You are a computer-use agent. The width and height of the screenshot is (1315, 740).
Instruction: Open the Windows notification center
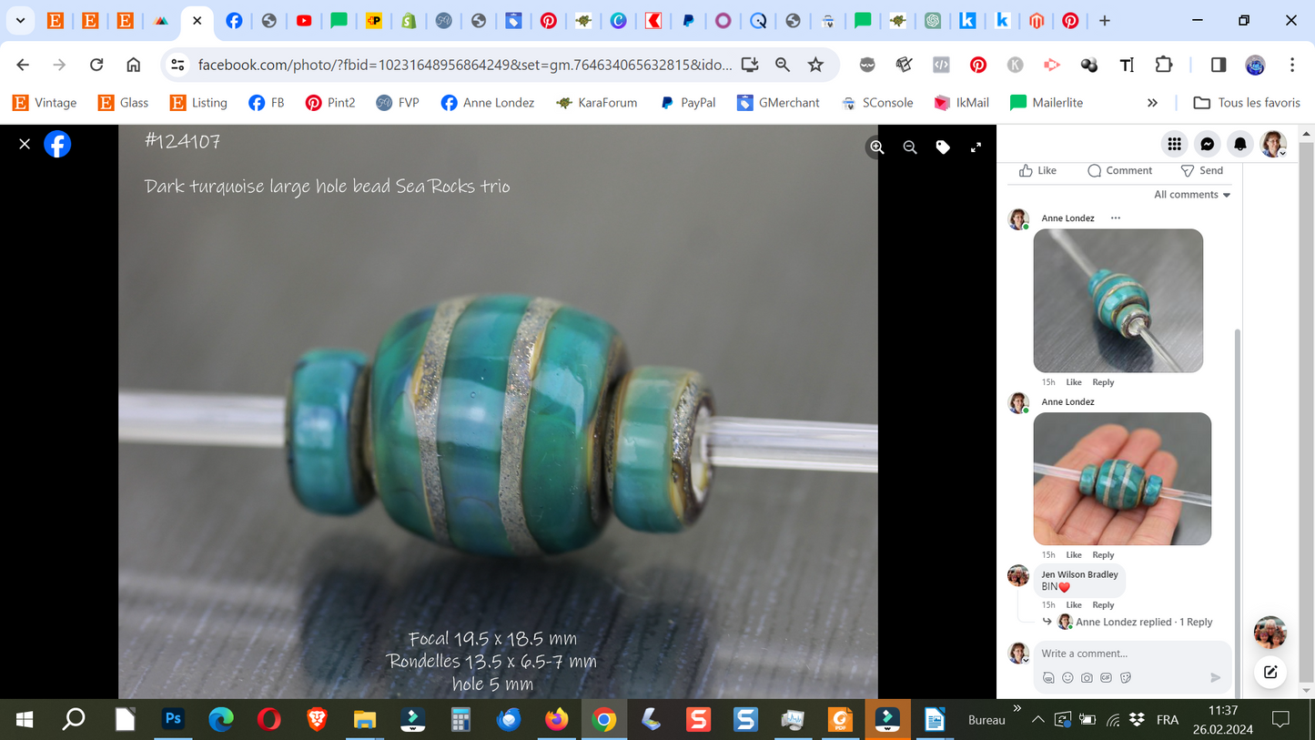(x=1280, y=720)
